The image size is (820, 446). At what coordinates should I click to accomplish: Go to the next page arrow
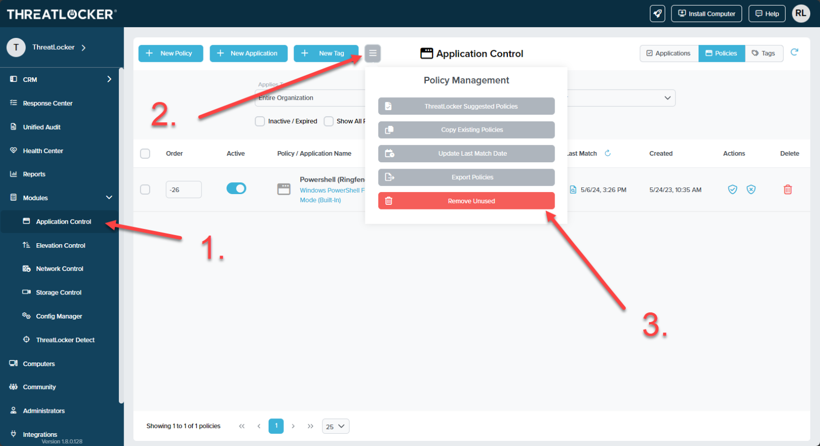(x=293, y=426)
